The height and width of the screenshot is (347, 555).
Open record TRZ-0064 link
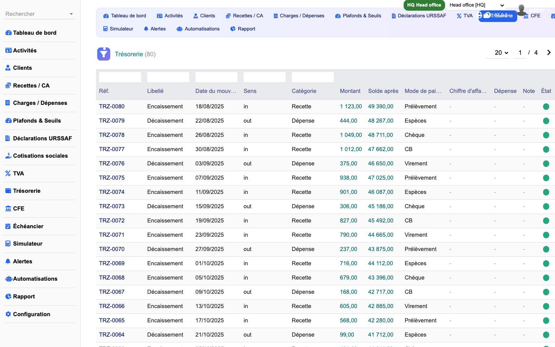[x=112, y=335]
